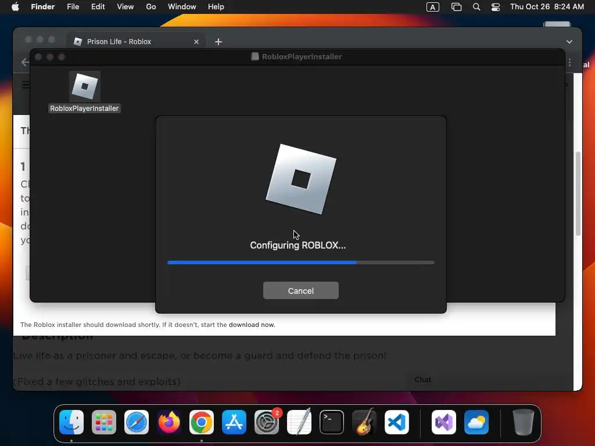Open Stage Manager windows icon in menu bar
The height and width of the screenshot is (446, 595).
(x=456, y=7)
